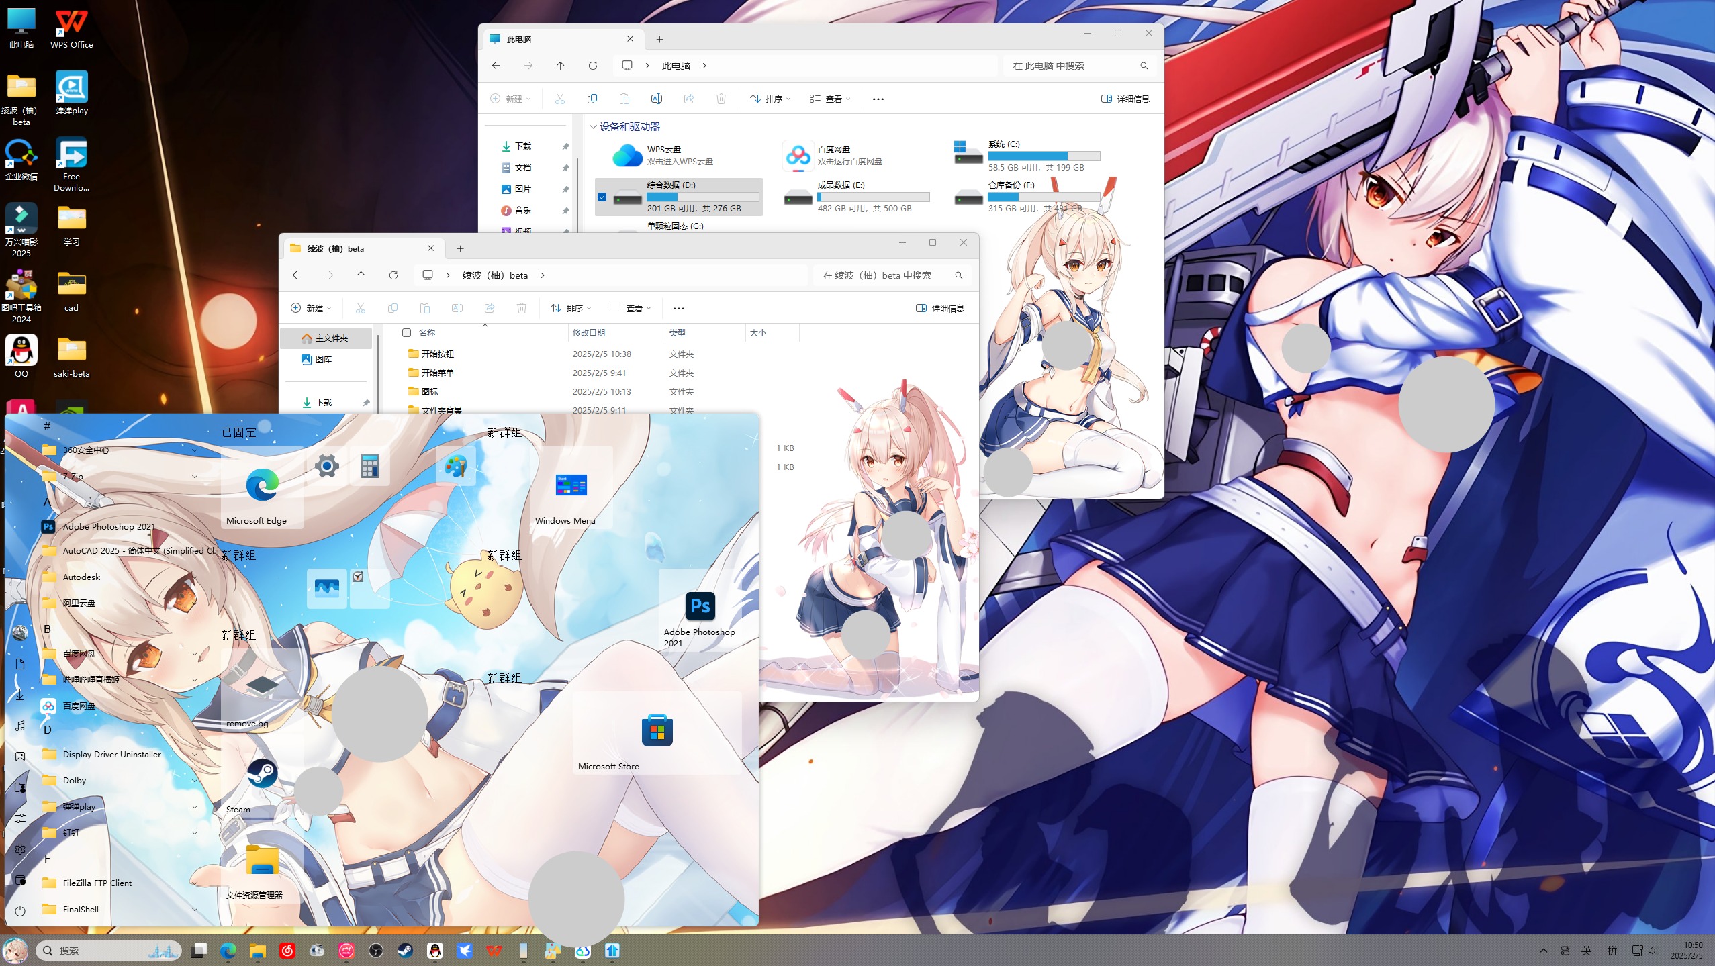Toggle the 详细信息 pane in 绫波 window
Image resolution: width=1715 pixels, height=966 pixels.
point(940,308)
